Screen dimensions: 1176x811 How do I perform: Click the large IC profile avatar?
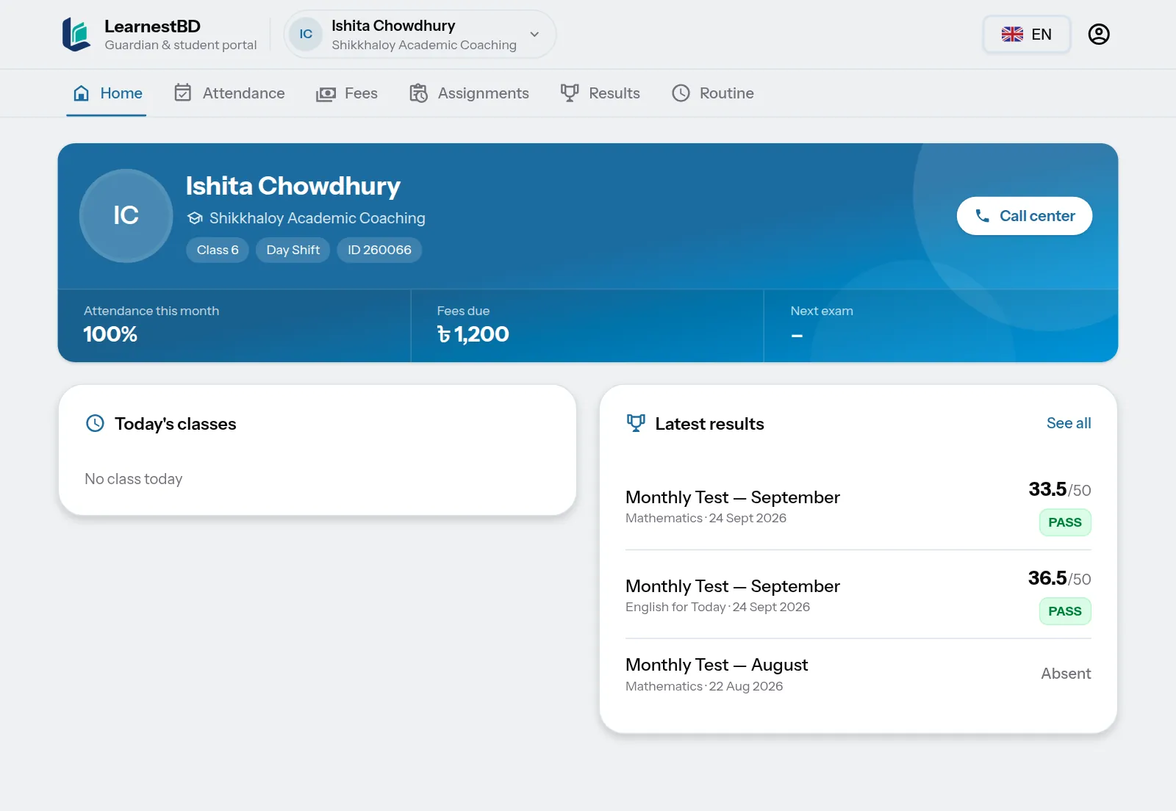click(x=126, y=215)
